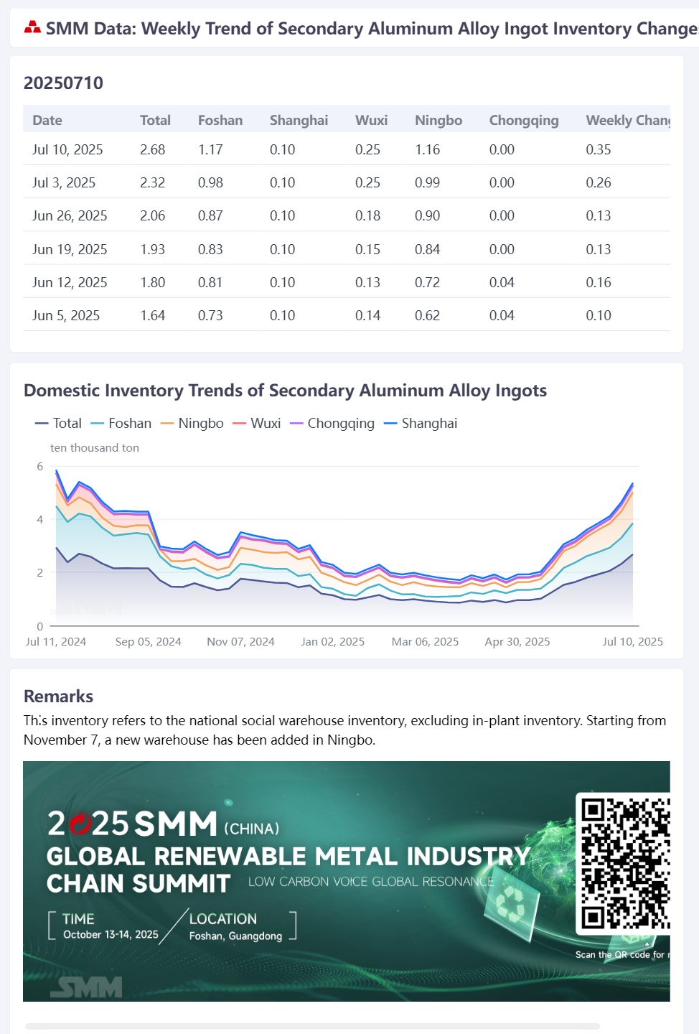Click the Foshan column header
699x1034 pixels.
(x=220, y=120)
